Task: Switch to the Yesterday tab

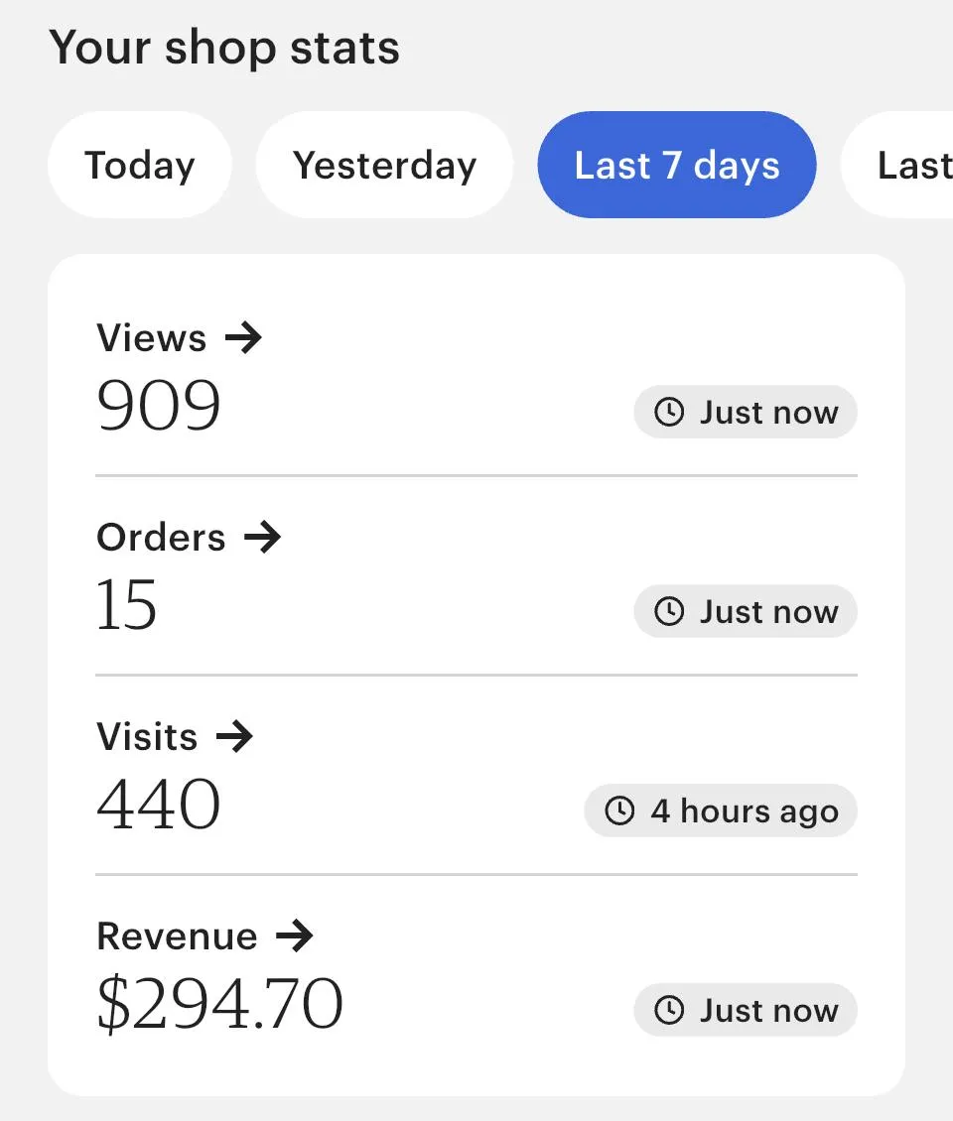Action: 384,165
